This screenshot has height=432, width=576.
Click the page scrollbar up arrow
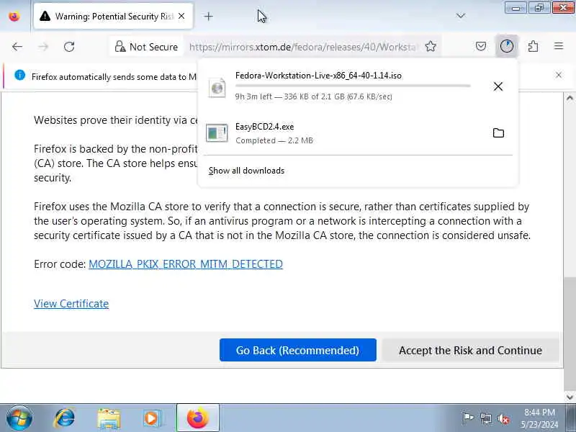tap(570, 98)
